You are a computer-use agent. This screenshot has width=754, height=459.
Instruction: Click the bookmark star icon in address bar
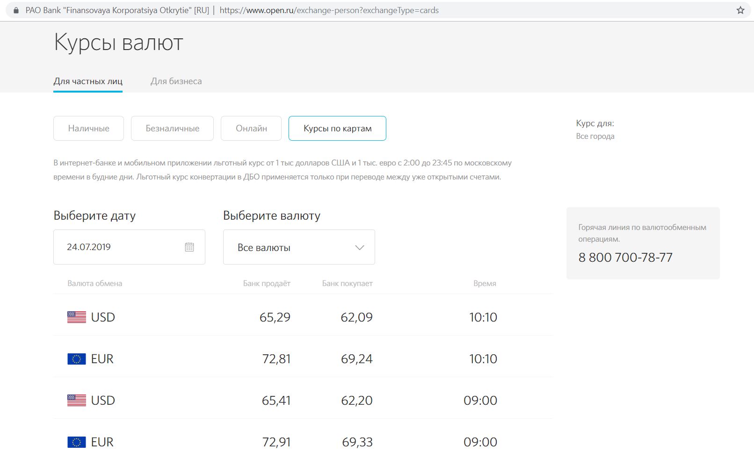pos(740,10)
